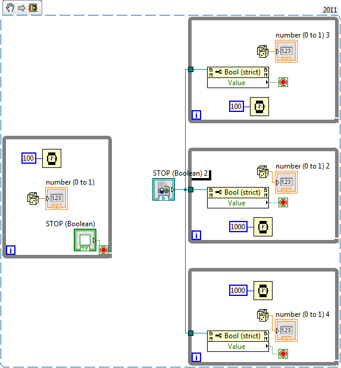The image size is (341, 368).
Task: Select the STOP (Boolean) control terminal
Action: coord(85,240)
